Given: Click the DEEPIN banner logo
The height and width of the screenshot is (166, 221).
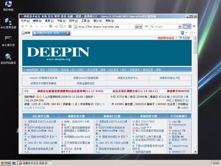Looking at the screenshot, I should pyautogui.click(x=58, y=53).
